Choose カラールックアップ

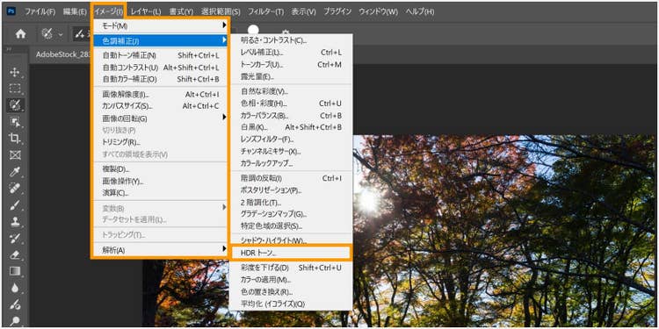coord(291,163)
